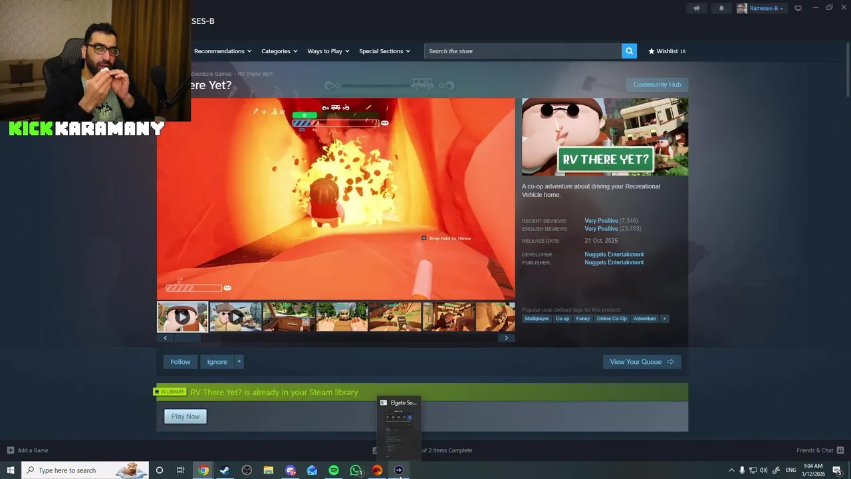The width and height of the screenshot is (851, 479).
Task: Select the third media strip screenshot
Action: pyautogui.click(x=289, y=317)
